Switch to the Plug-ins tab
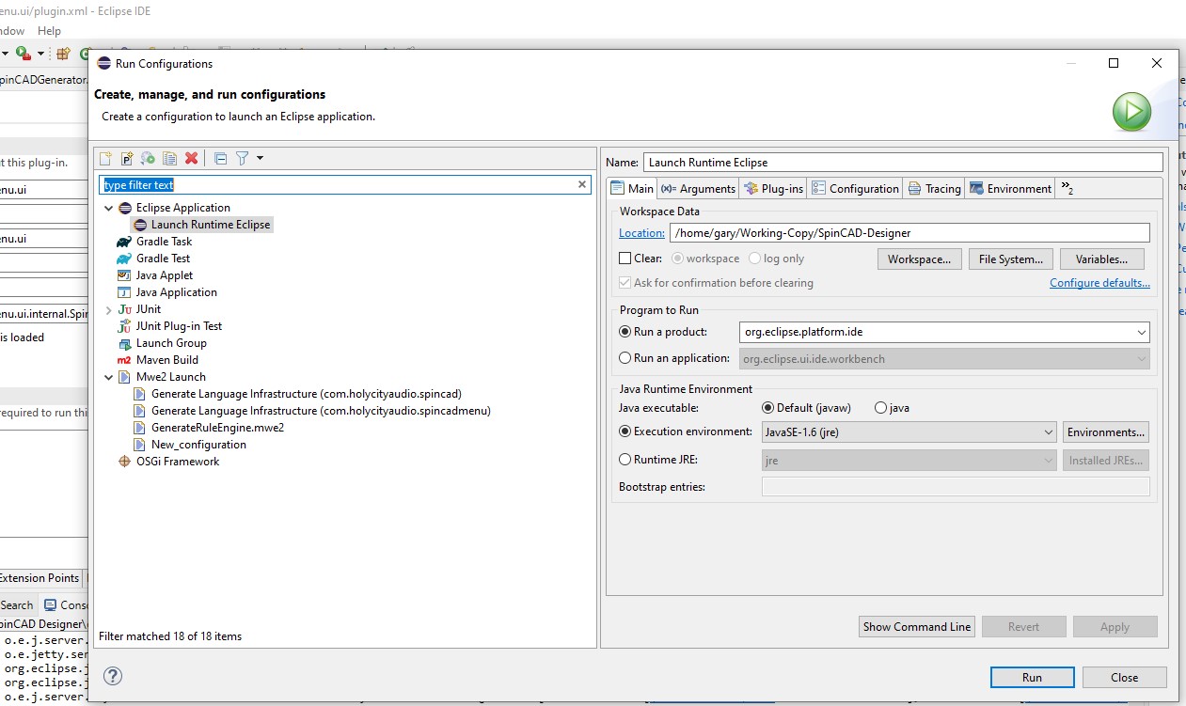The image size is (1186, 706). coord(773,188)
